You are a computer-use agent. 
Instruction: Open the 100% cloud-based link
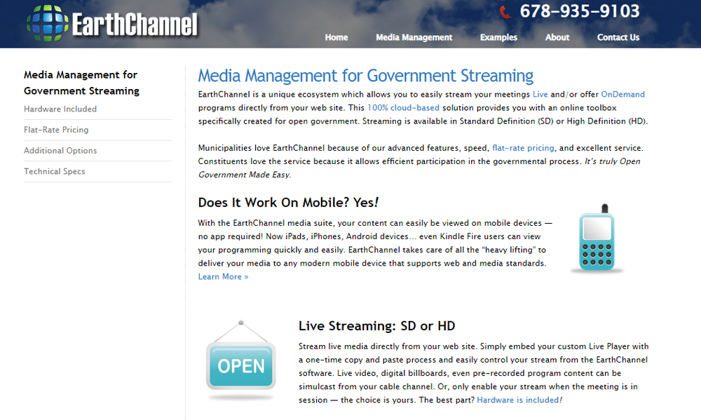403,108
